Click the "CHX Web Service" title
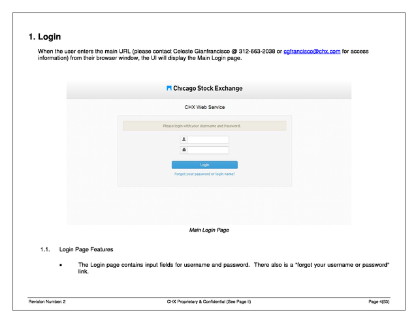The width and height of the screenshot is (418, 323). (204, 107)
